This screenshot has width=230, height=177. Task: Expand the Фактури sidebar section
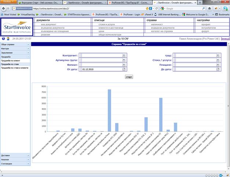coord(28,48)
